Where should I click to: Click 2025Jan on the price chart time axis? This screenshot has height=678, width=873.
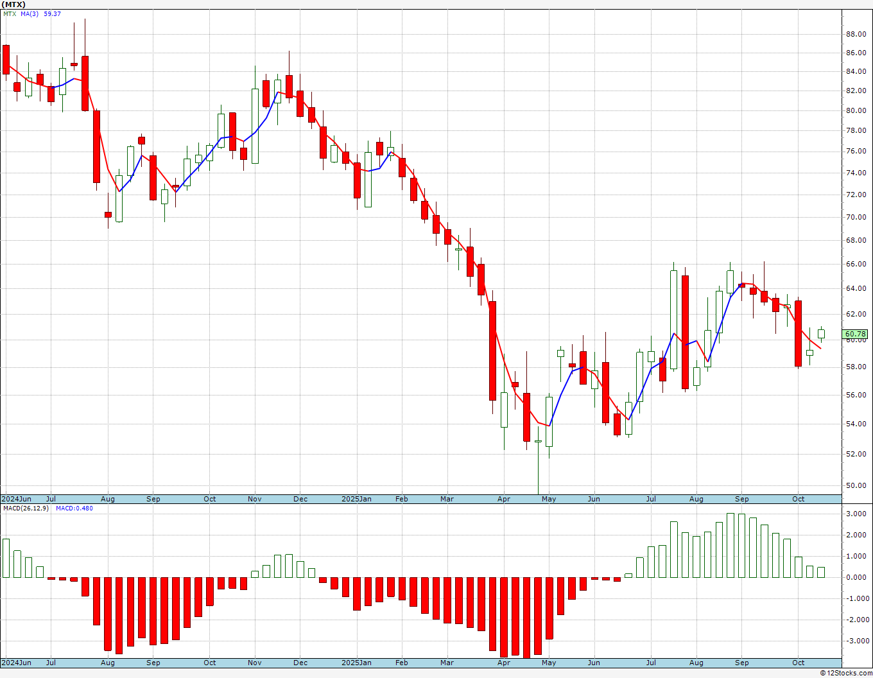pos(356,499)
